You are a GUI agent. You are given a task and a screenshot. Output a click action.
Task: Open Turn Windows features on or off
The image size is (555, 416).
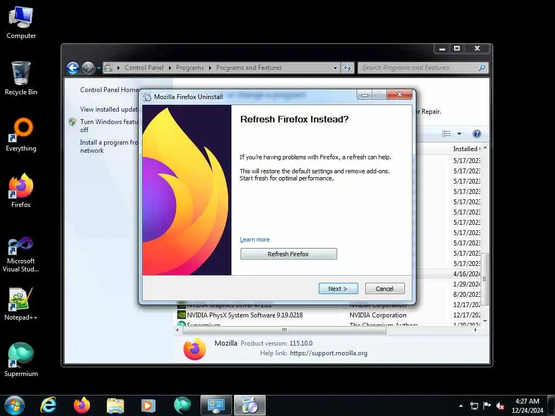point(109,126)
